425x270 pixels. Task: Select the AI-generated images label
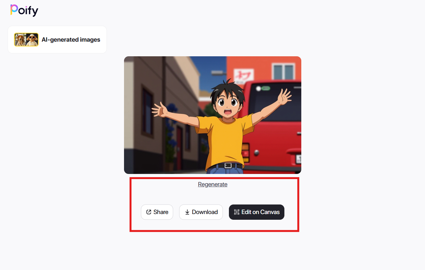point(71,39)
